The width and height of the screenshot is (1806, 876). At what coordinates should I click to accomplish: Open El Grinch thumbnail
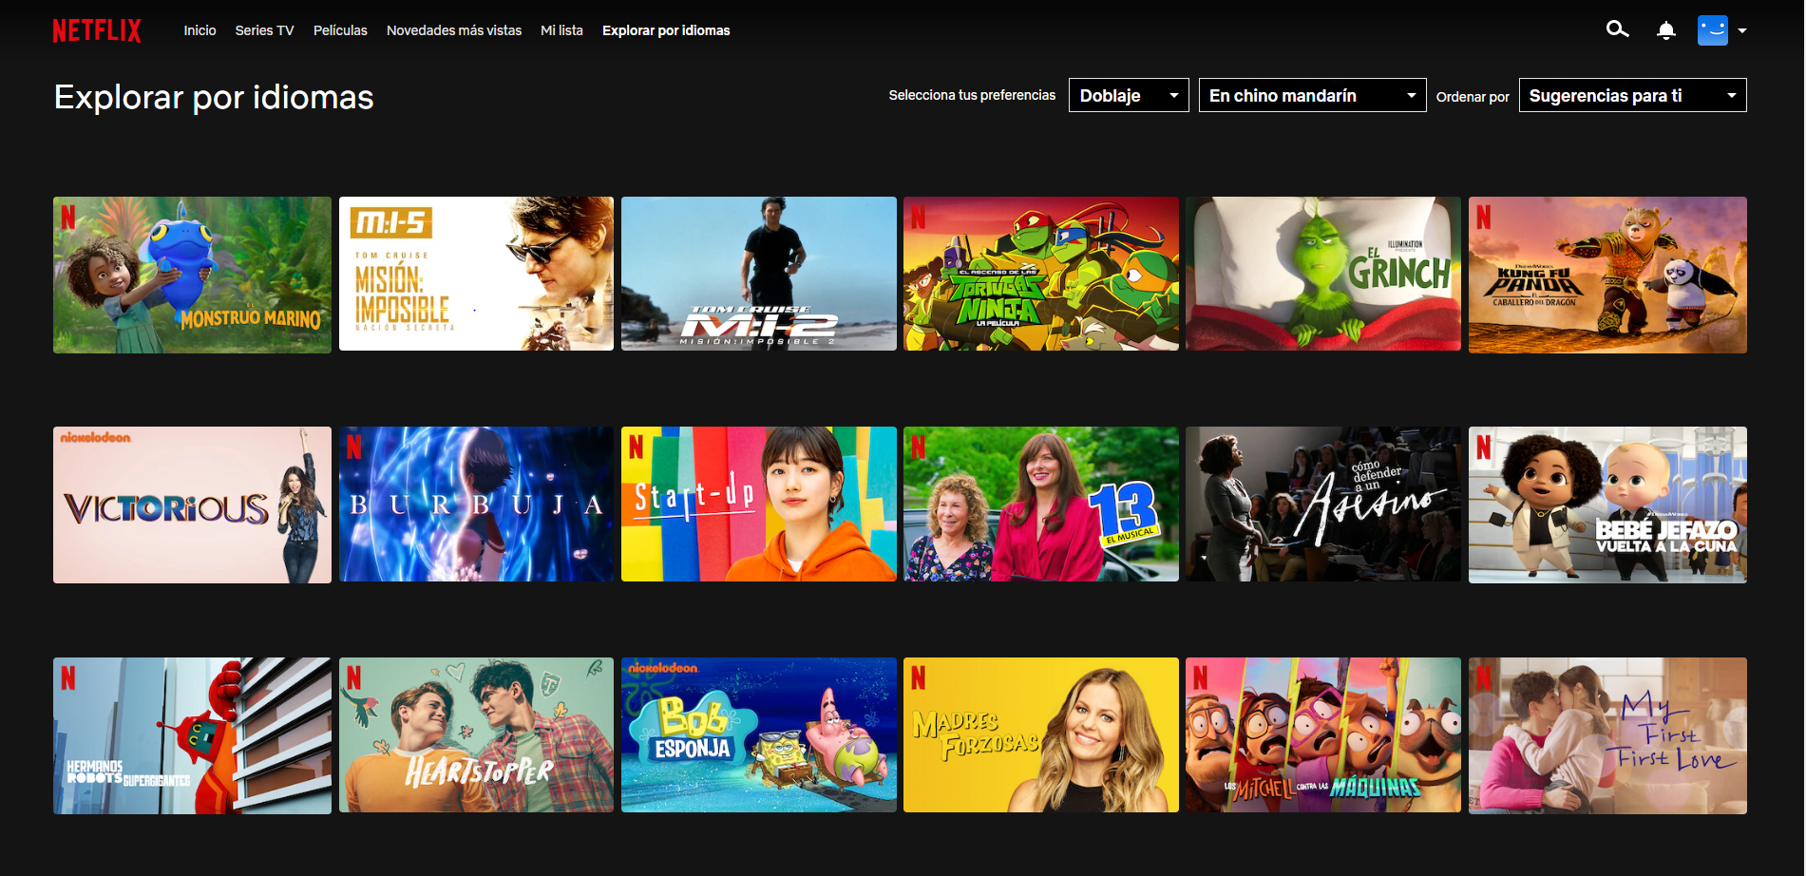coord(1323,274)
